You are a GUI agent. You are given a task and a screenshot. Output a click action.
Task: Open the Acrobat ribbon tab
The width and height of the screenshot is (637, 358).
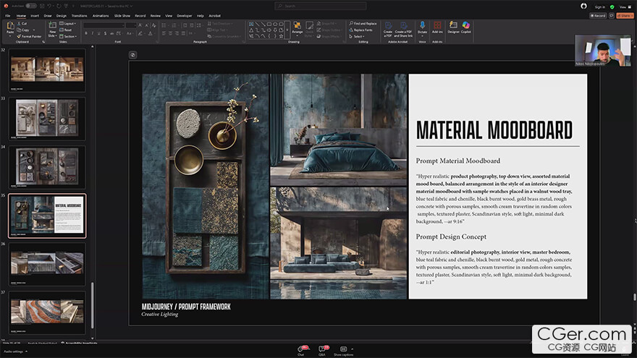click(214, 16)
